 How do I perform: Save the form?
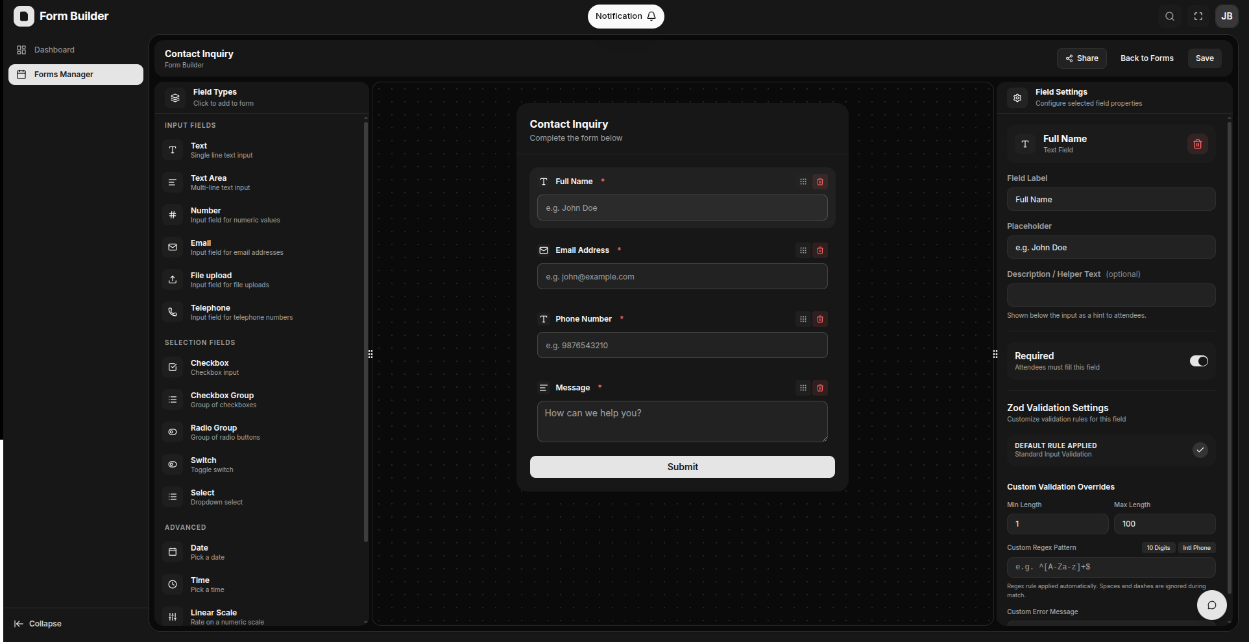1204,58
